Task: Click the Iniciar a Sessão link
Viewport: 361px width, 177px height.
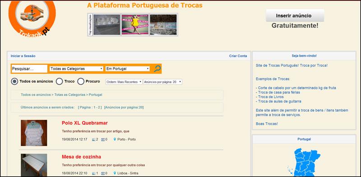Action: pos(23,56)
